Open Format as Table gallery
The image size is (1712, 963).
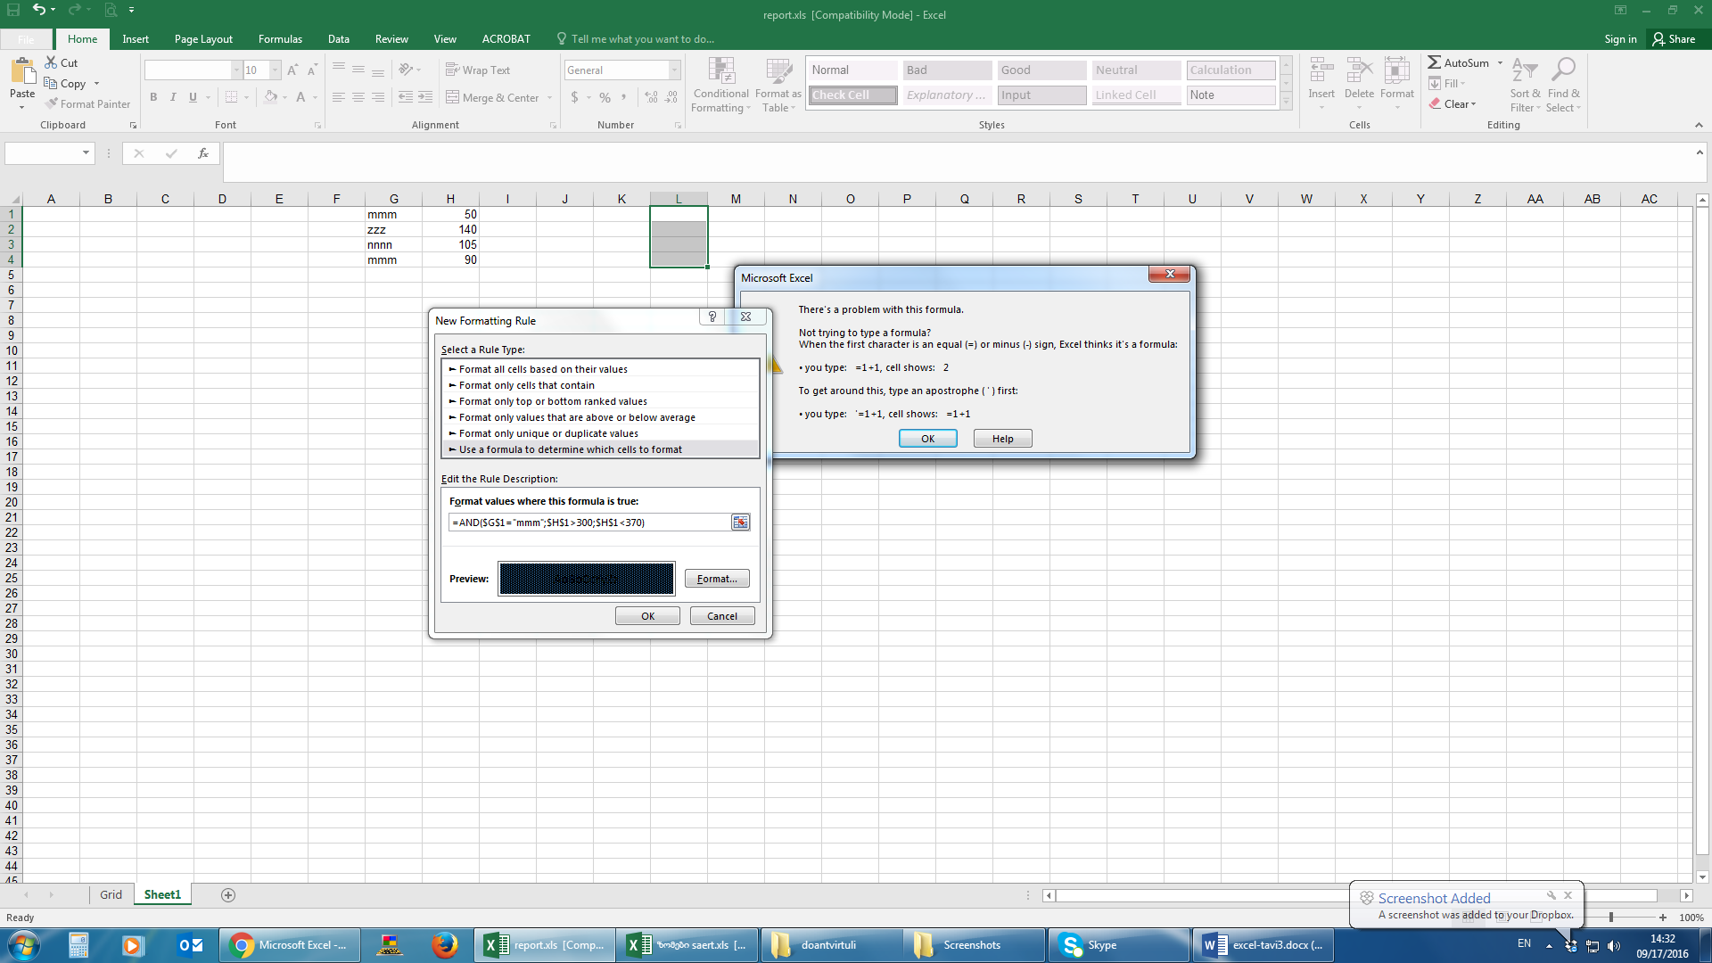[x=778, y=85]
